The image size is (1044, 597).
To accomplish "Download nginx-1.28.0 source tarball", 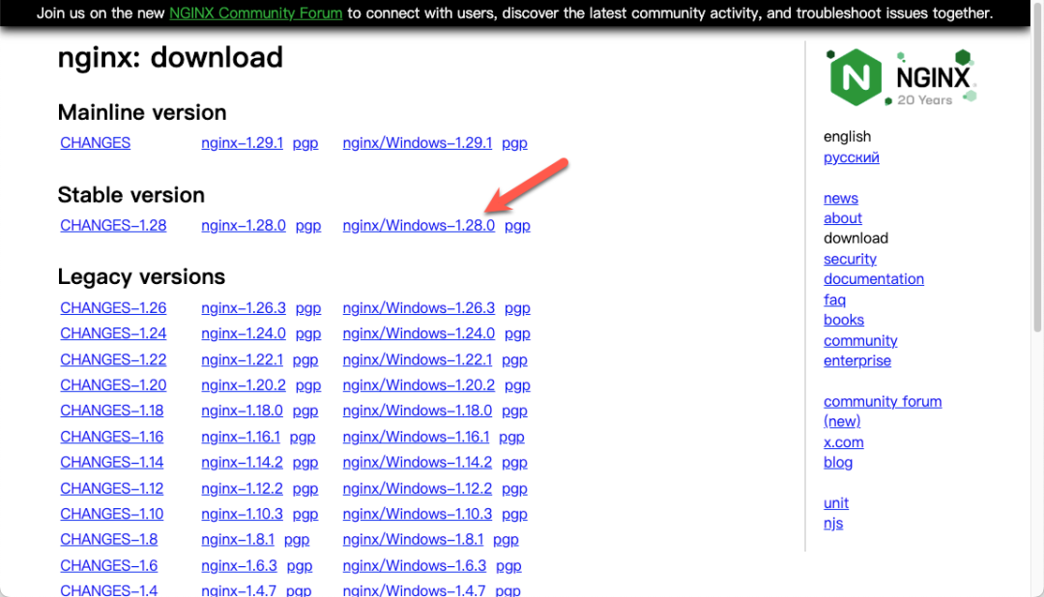I will 244,225.
